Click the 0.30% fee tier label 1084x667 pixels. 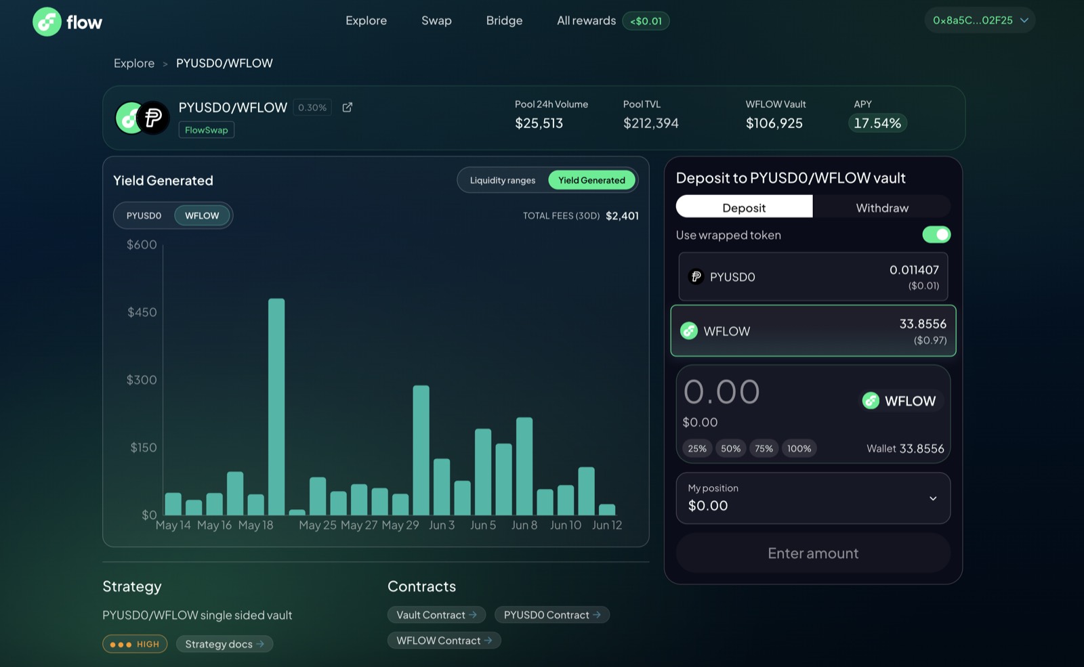[x=312, y=107]
